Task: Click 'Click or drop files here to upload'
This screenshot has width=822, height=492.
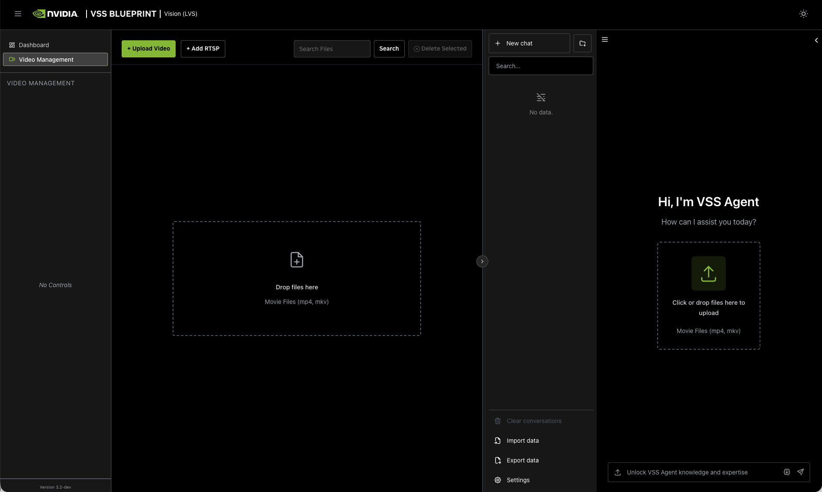Action: (x=708, y=308)
